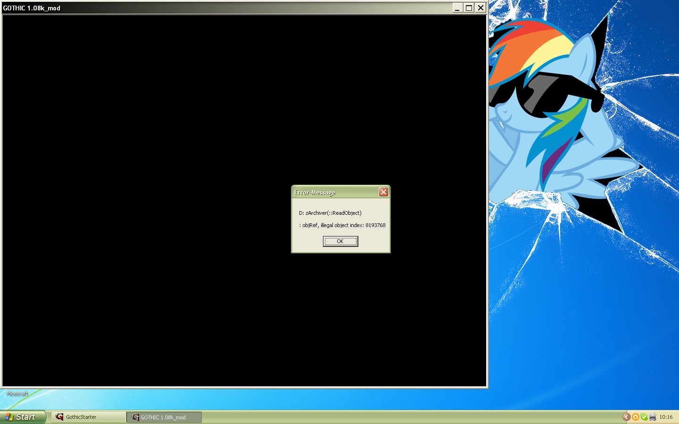Open the orange antivirus tray icon

coord(636,417)
